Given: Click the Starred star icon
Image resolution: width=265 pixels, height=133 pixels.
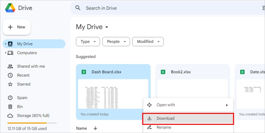Looking at the screenshot, I should tap(10, 84).
